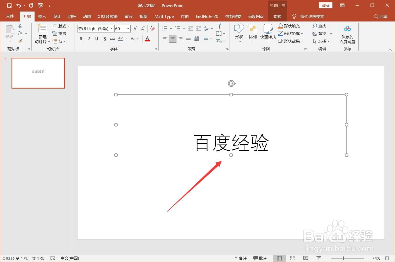
Task: Increase list indent level
Action: [199, 29]
